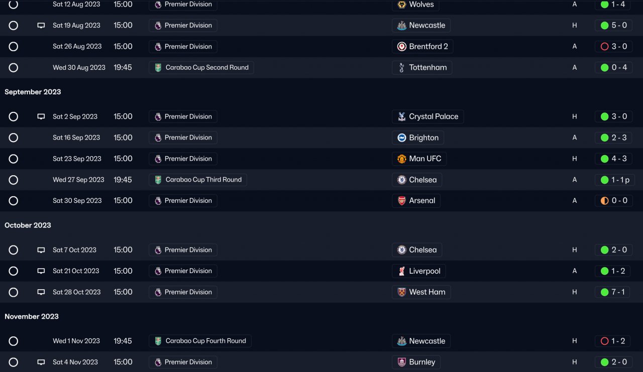Screen dimensions: 643x372
Task: Select the radio circle for Sat 30 Sep fixture
Action: tap(14, 201)
